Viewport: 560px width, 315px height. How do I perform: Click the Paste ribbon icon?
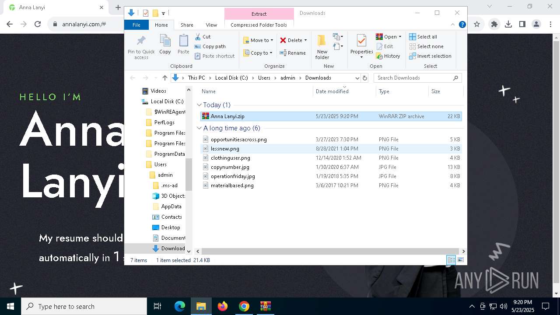click(x=183, y=45)
